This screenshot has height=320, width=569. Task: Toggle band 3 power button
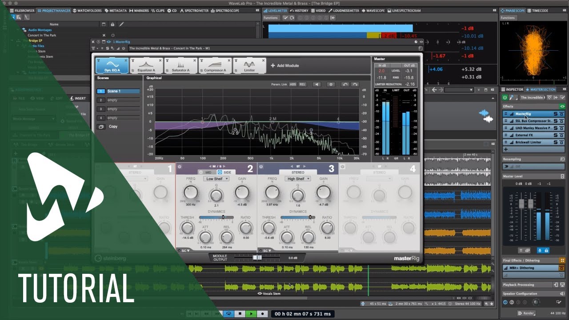pyautogui.click(x=261, y=167)
